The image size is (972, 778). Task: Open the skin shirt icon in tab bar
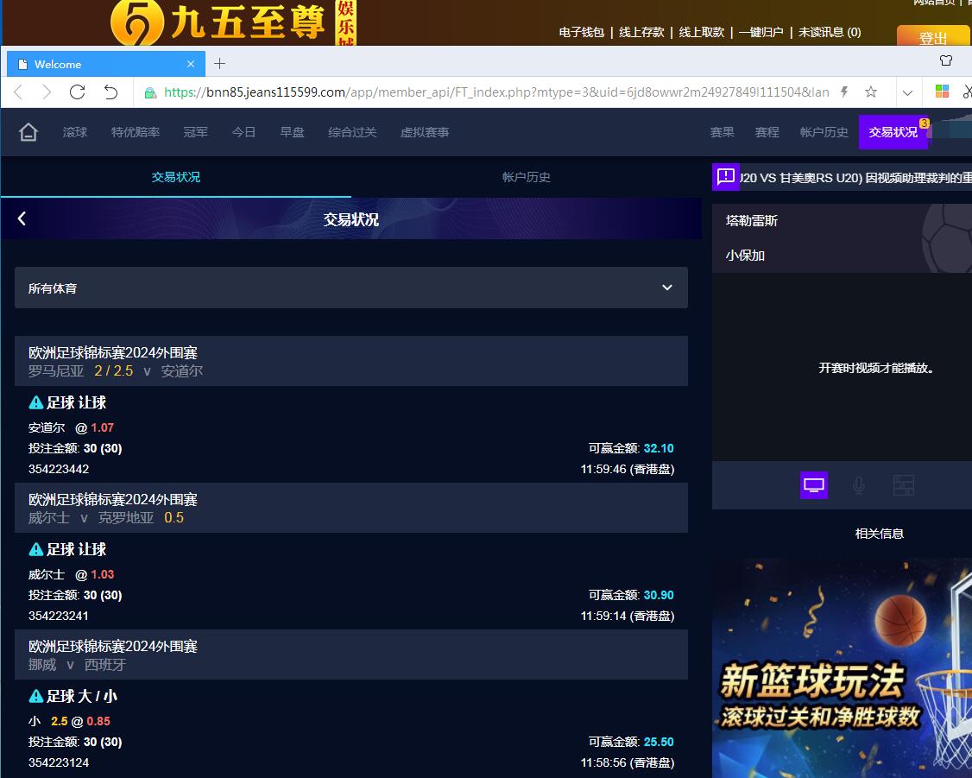click(x=946, y=60)
